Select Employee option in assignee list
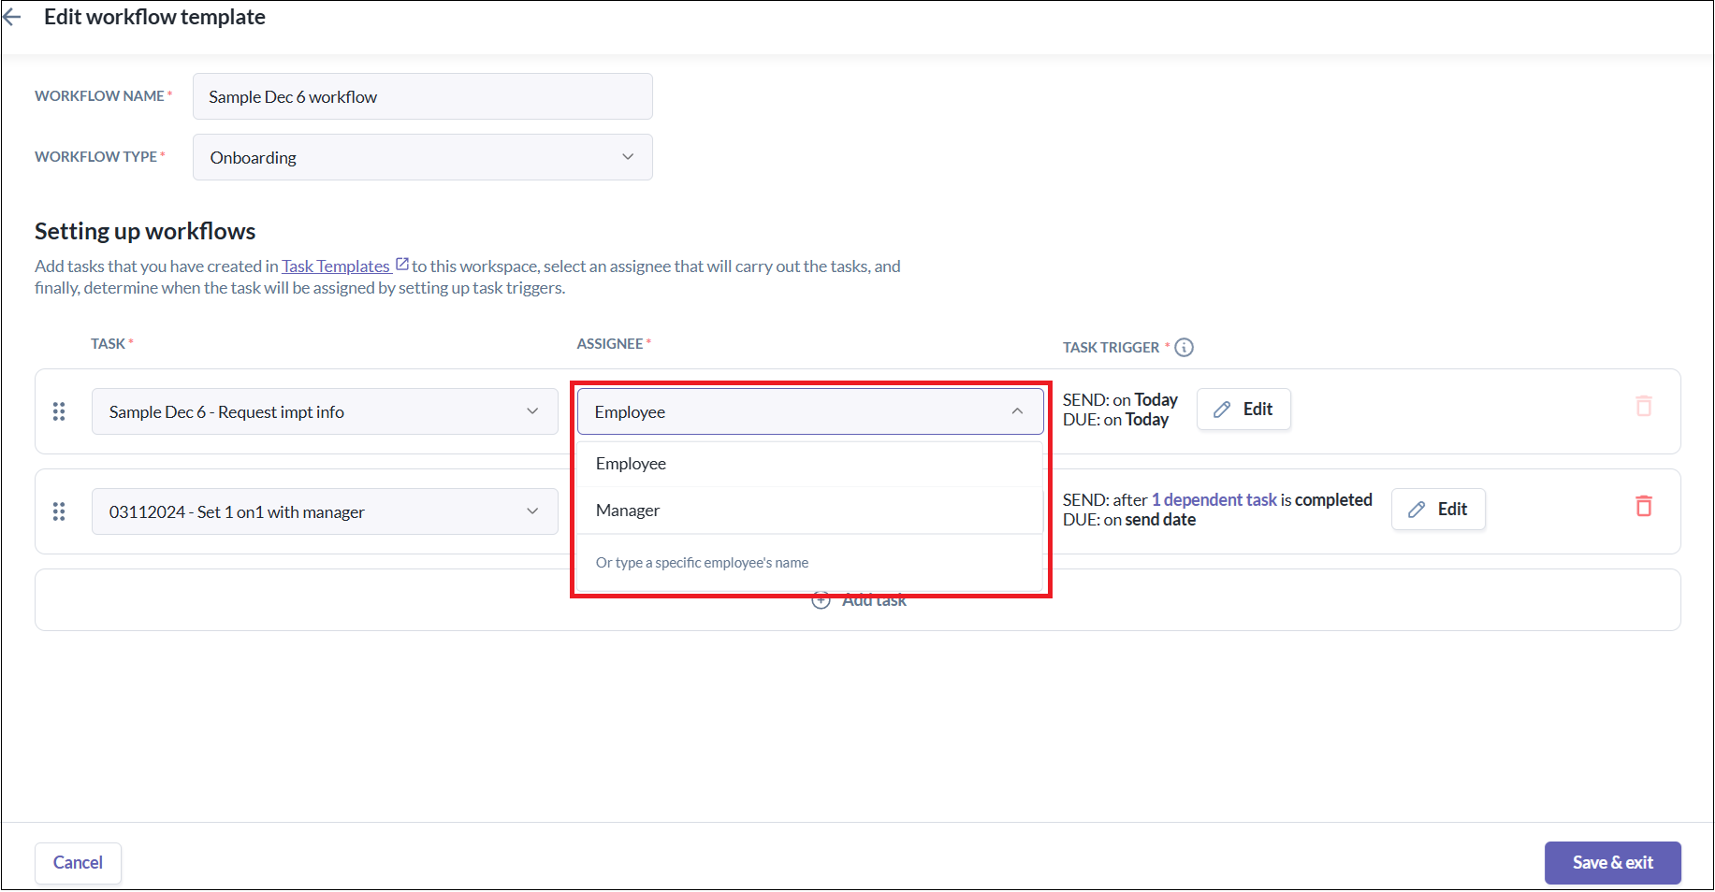This screenshot has width=1715, height=892. [x=810, y=464]
